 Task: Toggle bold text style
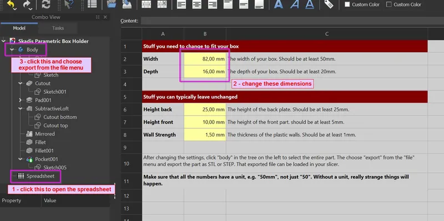[x=279, y=4]
